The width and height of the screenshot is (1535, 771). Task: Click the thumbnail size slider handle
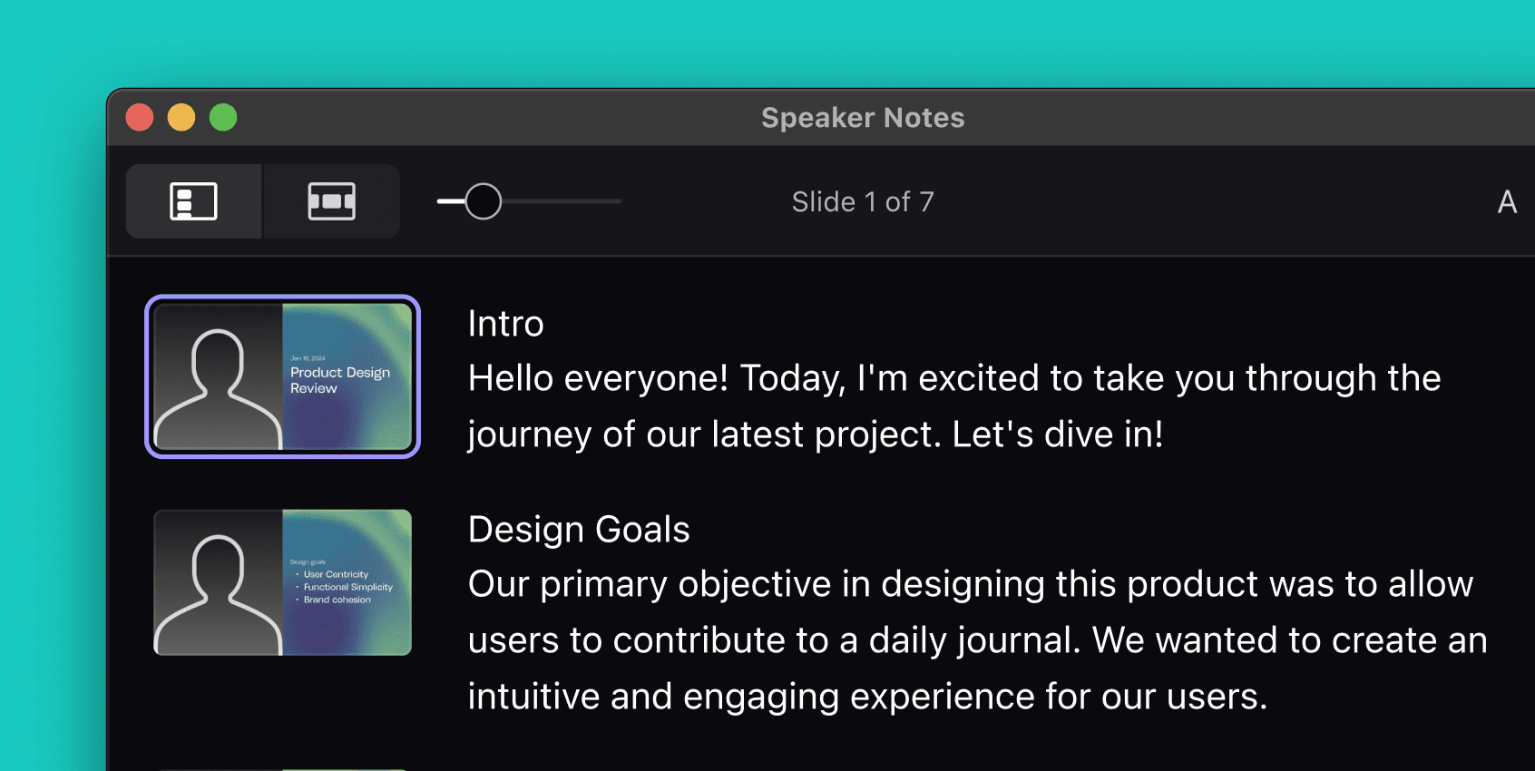coord(483,201)
